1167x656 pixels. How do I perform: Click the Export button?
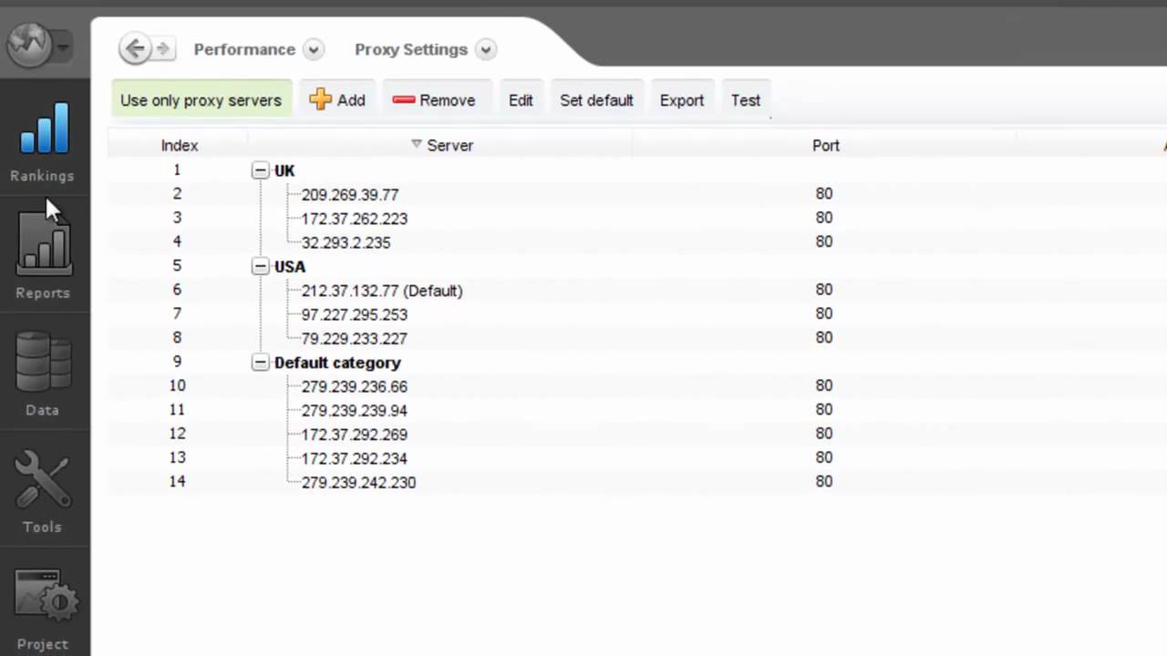click(x=682, y=100)
